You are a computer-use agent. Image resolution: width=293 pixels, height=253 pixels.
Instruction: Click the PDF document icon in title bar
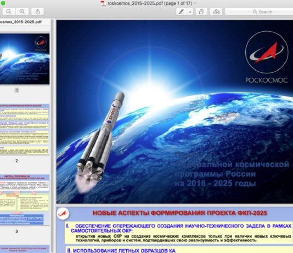tap(103, 3)
